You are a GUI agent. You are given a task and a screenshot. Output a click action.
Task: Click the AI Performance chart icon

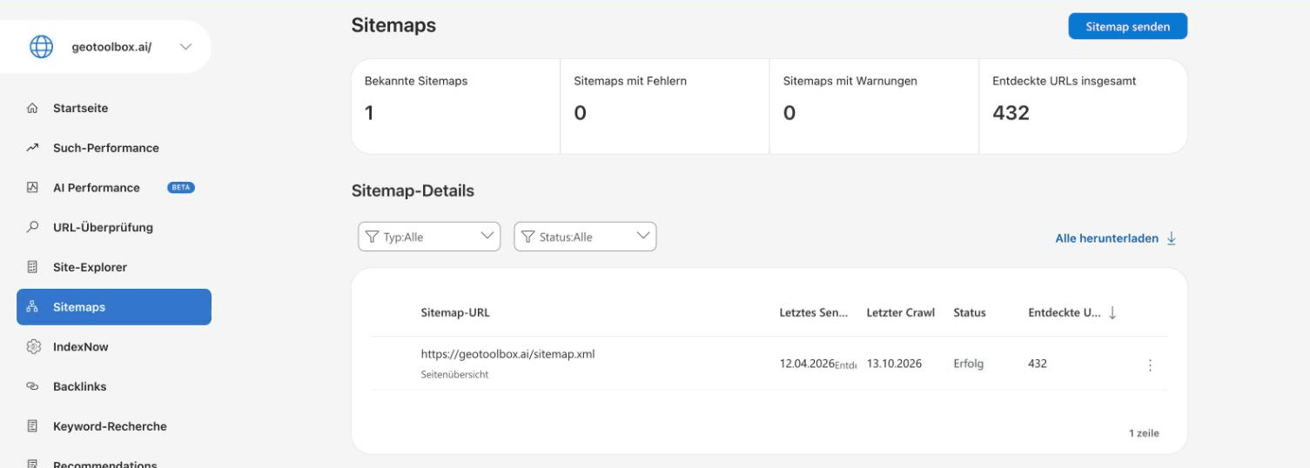[33, 188]
